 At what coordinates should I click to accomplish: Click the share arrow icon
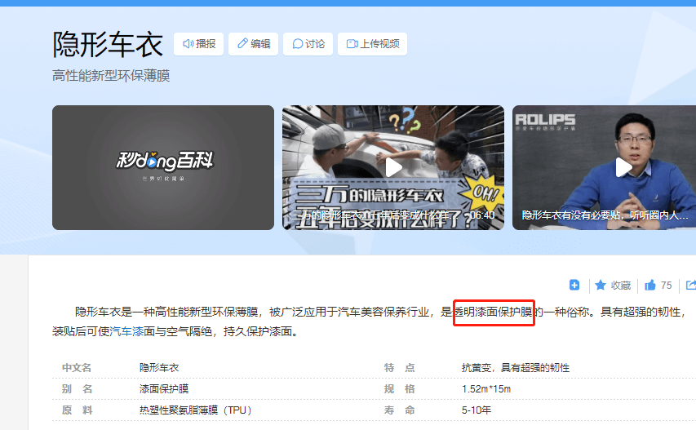(691, 285)
